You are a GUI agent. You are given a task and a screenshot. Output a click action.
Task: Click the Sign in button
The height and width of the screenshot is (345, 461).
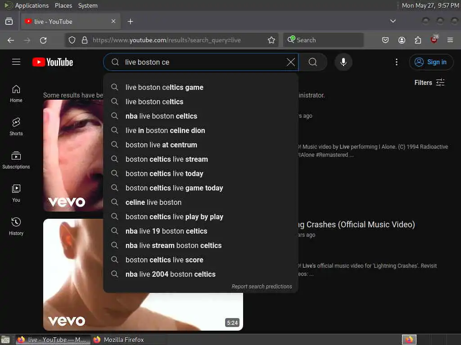[431, 62]
